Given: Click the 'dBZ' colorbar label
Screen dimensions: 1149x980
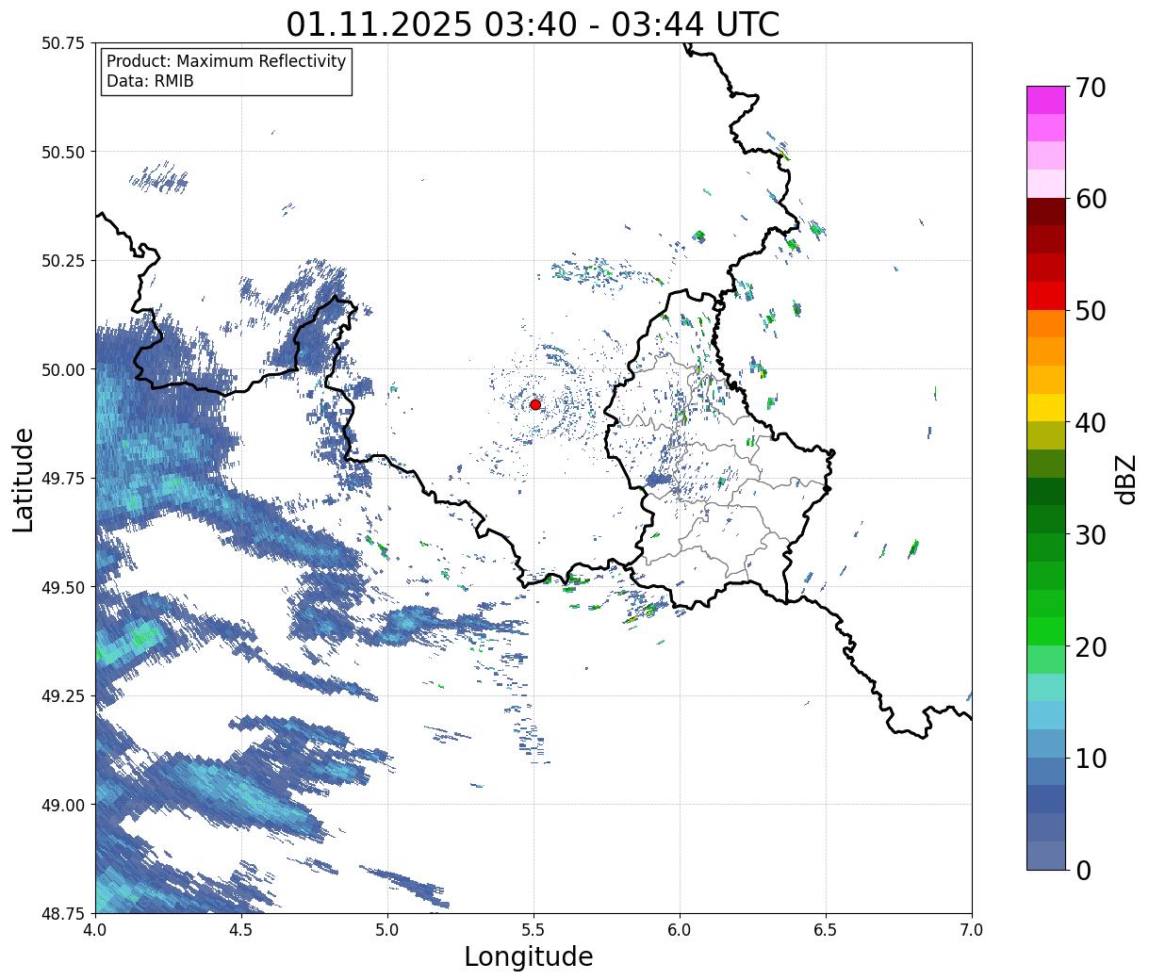Looking at the screenshot, I should tap(1125, 479).
